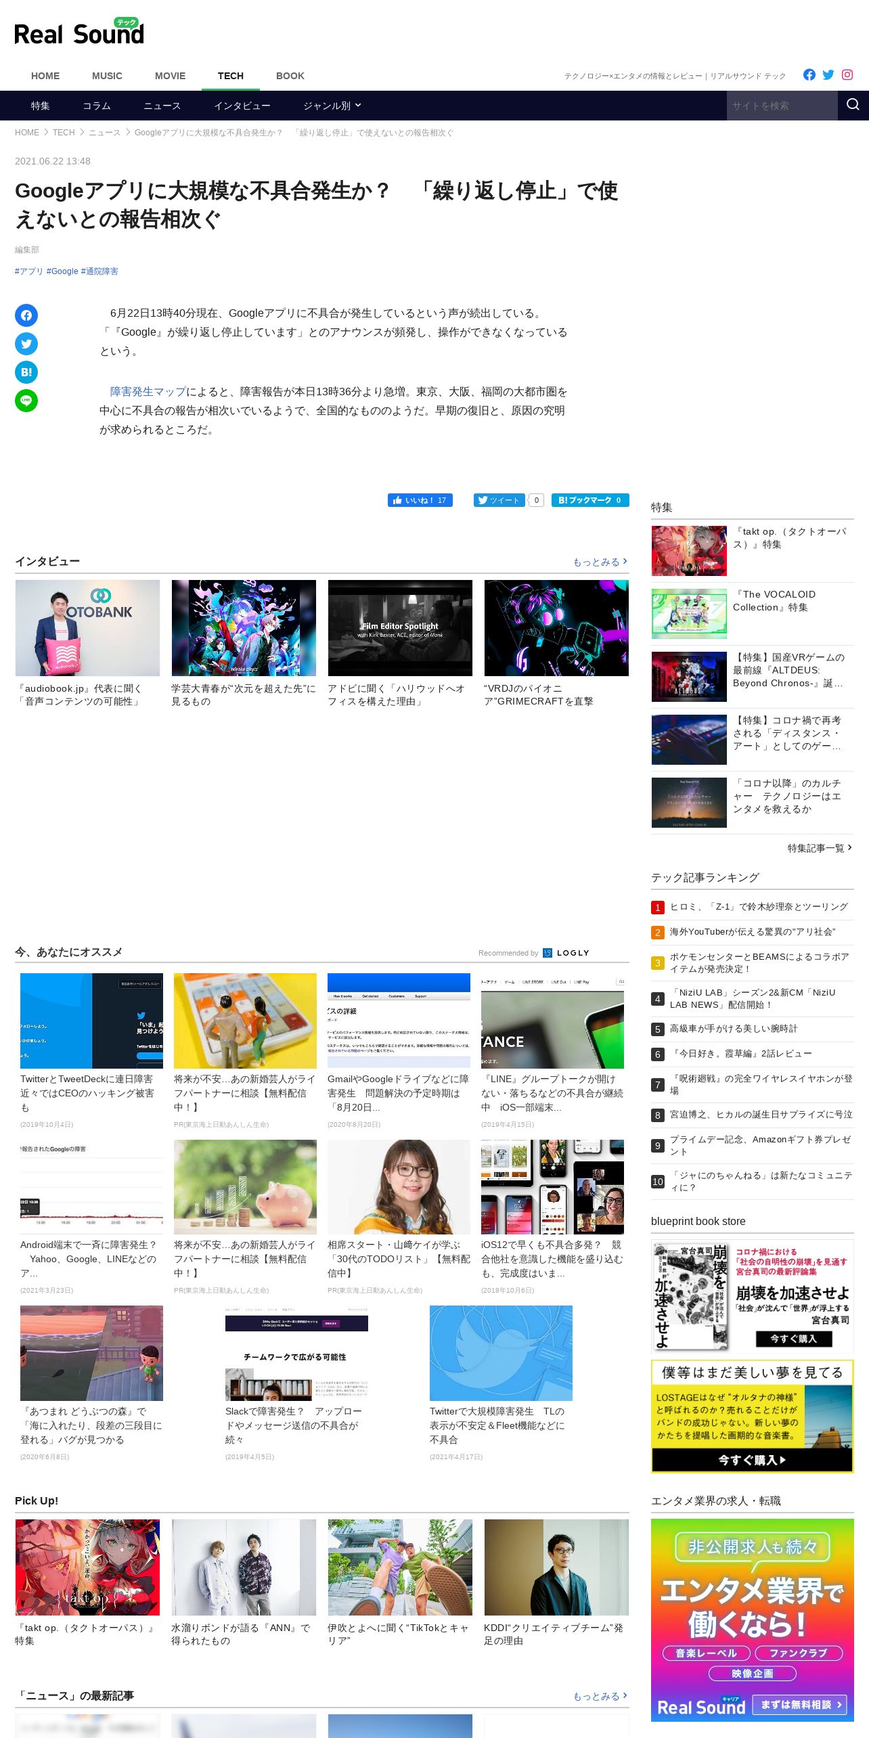Image resolution: width=869 pixels, height=1738 pixels.
Task: Open the 特集記事一覧 link
Action: pyautogui.click(x=820, y=848)
